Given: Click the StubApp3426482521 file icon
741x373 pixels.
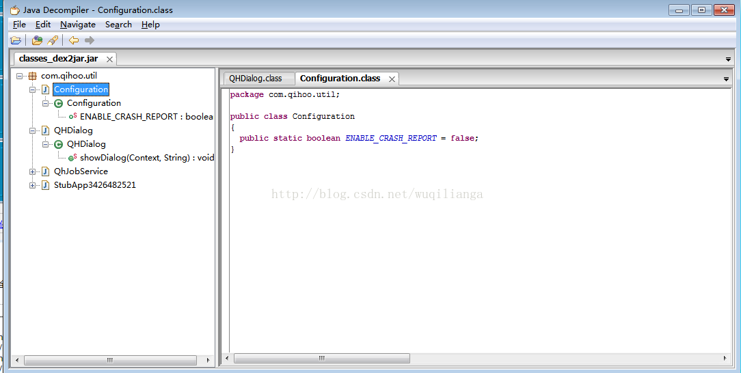Looking at the screenshot, I should point(45,185).
